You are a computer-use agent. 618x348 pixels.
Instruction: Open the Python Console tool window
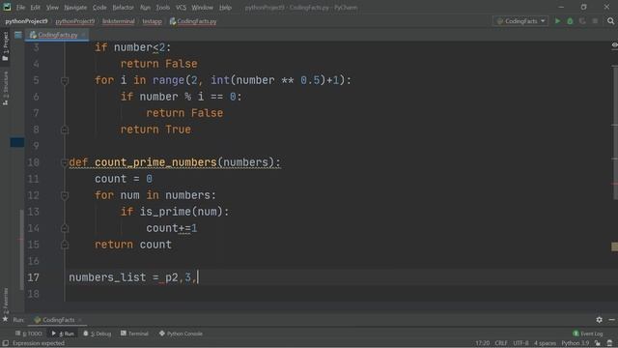[181, 333]
